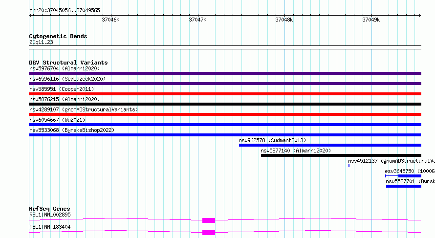Click the RBL1|NM_002895 gene label
The width and height of the screenshot is (435, 238).
point(50,215)
